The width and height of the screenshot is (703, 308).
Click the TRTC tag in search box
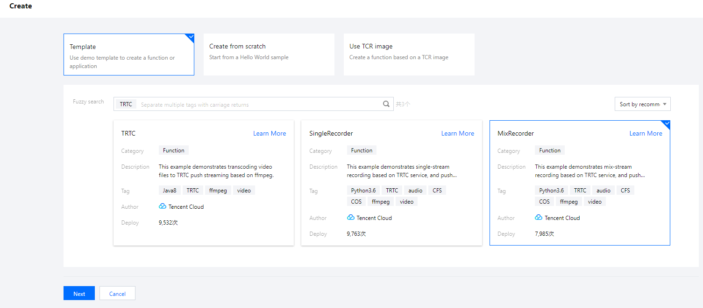[126, 104]
